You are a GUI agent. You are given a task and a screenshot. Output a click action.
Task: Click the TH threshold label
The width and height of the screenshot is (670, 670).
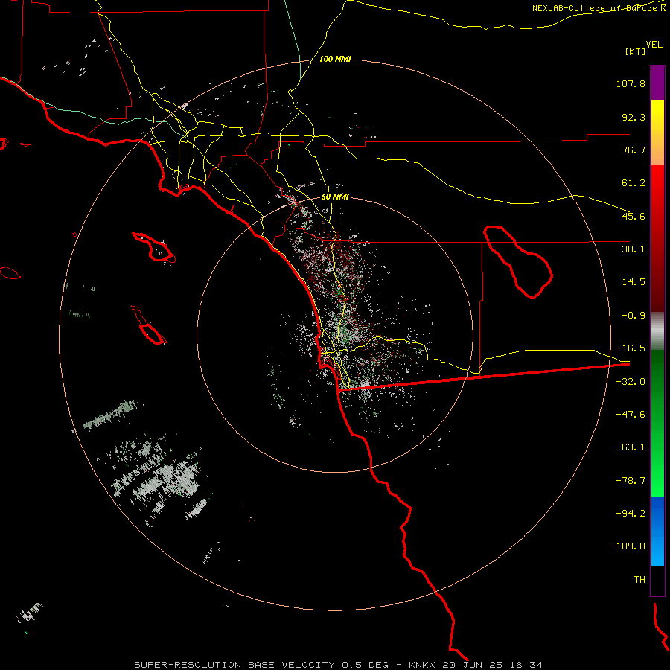pyautogui.click(x=639, y=580)
